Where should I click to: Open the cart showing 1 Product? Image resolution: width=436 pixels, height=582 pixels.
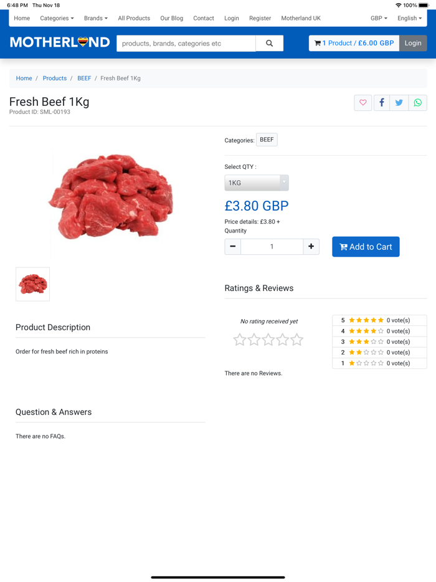(354, 44)
